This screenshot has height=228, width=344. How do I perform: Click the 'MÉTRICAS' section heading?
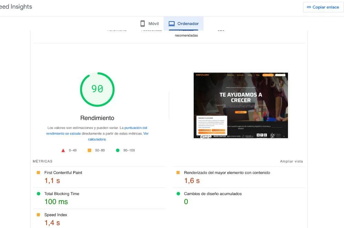(x=43, y=161)
